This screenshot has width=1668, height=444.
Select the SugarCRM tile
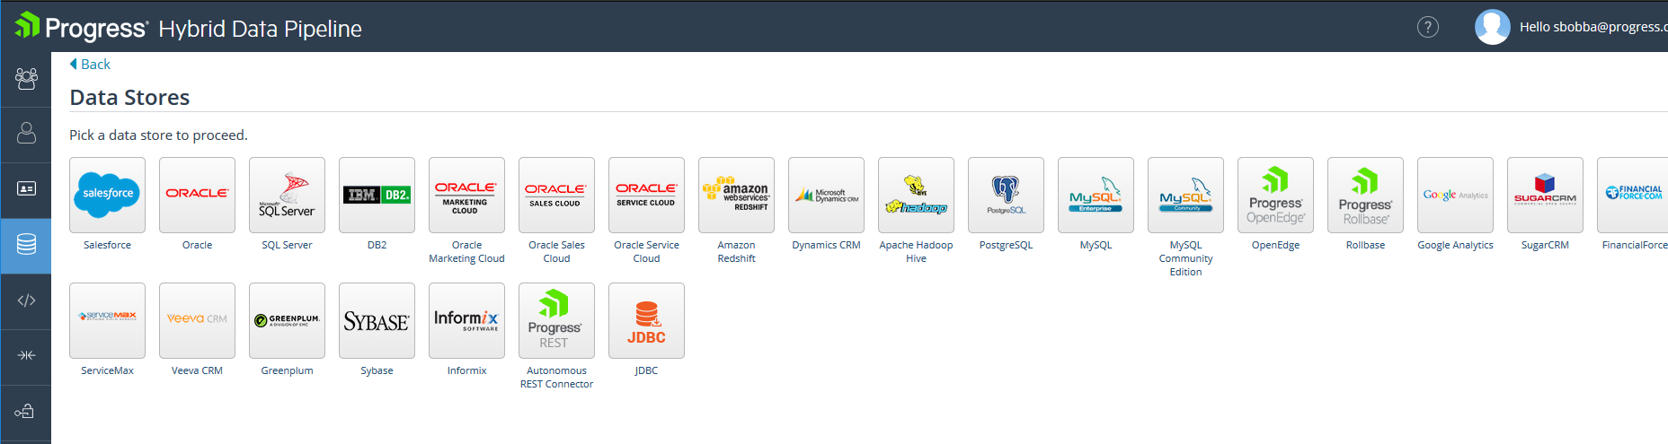click(x=1545, y=195)
